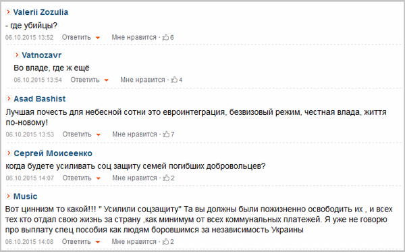This screenshot has height=252, width=405.
Task: Open reply dropdown arrow under Music's comment
Action: (98, 242)
